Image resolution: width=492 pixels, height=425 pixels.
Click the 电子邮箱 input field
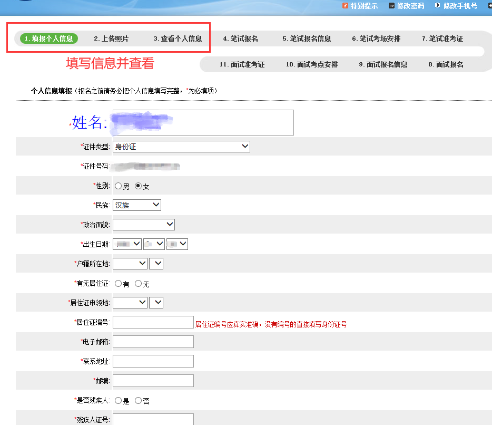[x=153, y=341]
